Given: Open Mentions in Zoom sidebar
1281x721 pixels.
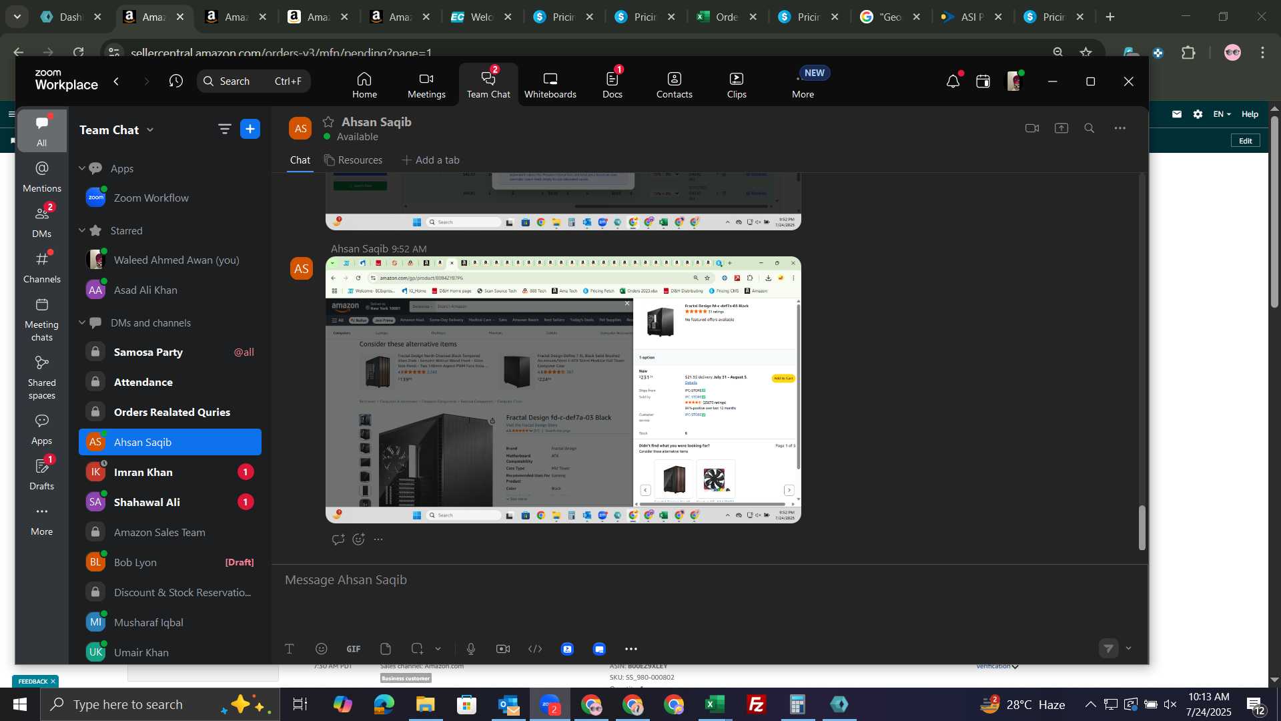Looking at the screenshot, I should point(41,176).
